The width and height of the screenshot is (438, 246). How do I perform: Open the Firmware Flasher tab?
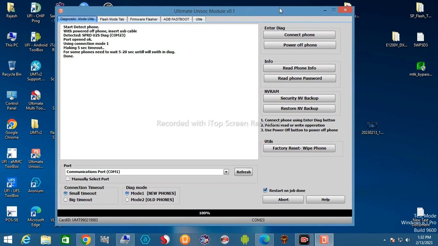tap(144, 19)
